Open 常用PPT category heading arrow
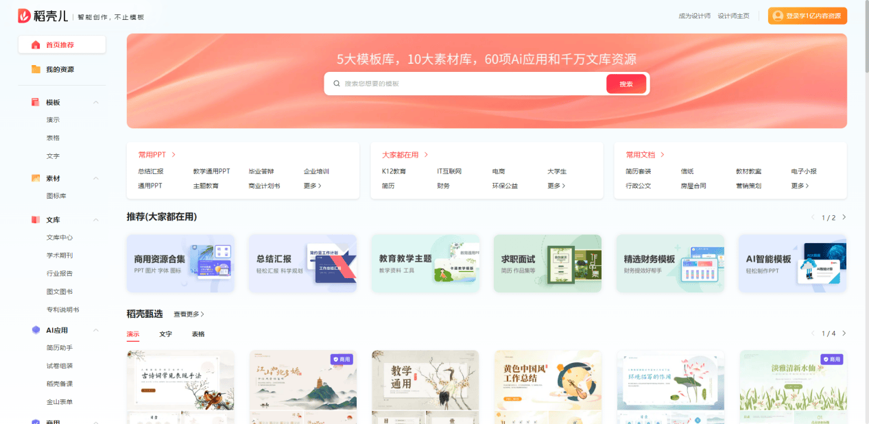The height and width of the screenshot is (424, 869). coord(174,155)
